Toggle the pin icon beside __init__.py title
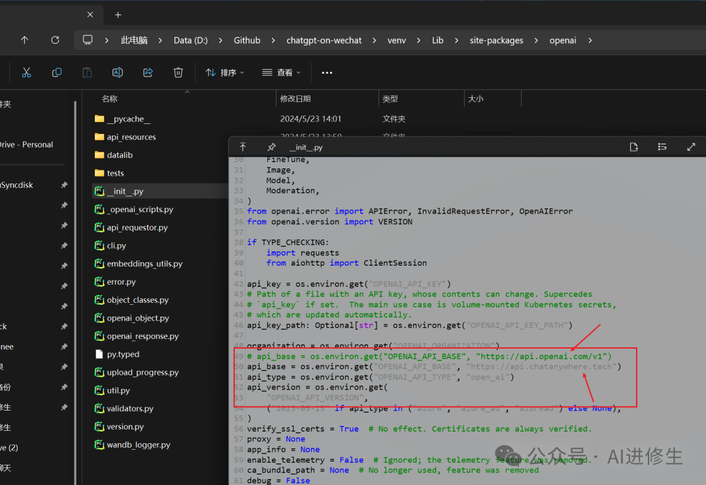The height and width of the screenshot is (485, 706). coord(271,147)
